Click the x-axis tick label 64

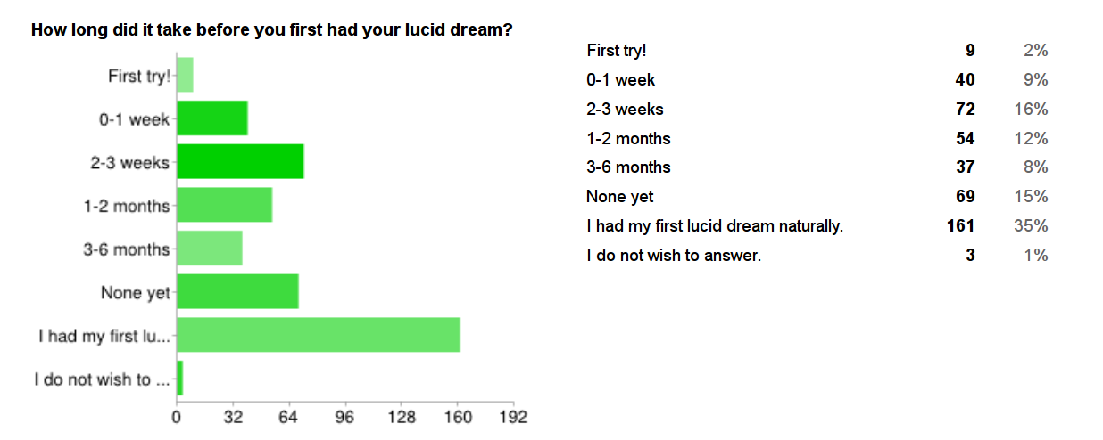pyautogui.click(x=289, y=417)
